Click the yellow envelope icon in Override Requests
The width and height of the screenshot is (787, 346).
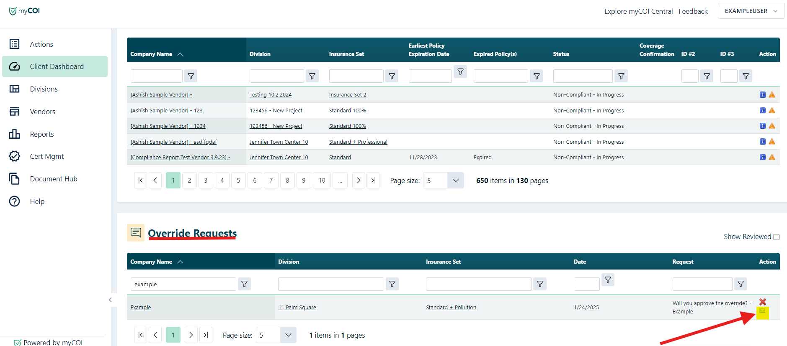pos(762,311)
